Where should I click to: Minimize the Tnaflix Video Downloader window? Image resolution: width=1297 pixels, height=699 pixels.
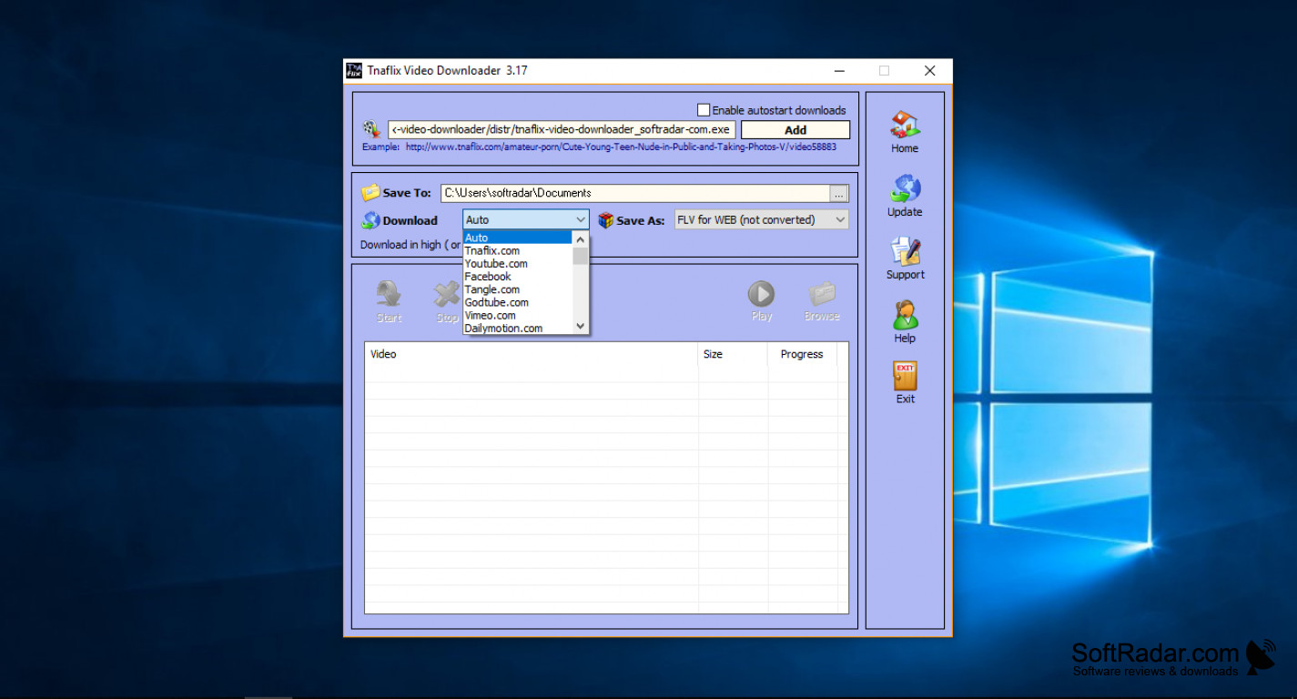[x=838, y=70]
